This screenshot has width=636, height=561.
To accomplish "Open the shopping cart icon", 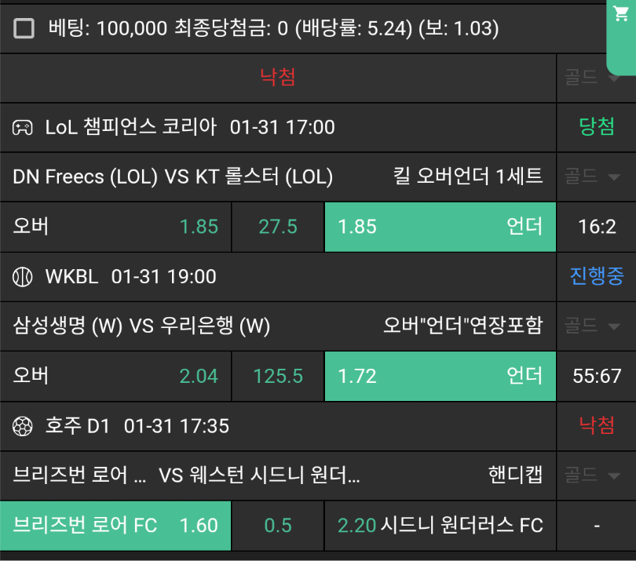I will pyautogui.click(x=620, y=13).
